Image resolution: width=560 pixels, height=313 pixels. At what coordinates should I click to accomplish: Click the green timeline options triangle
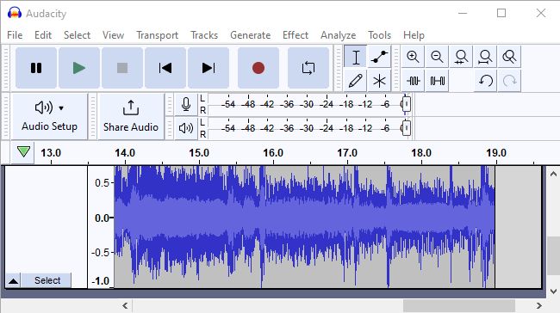pyautogui.click(x=23, y=152)
